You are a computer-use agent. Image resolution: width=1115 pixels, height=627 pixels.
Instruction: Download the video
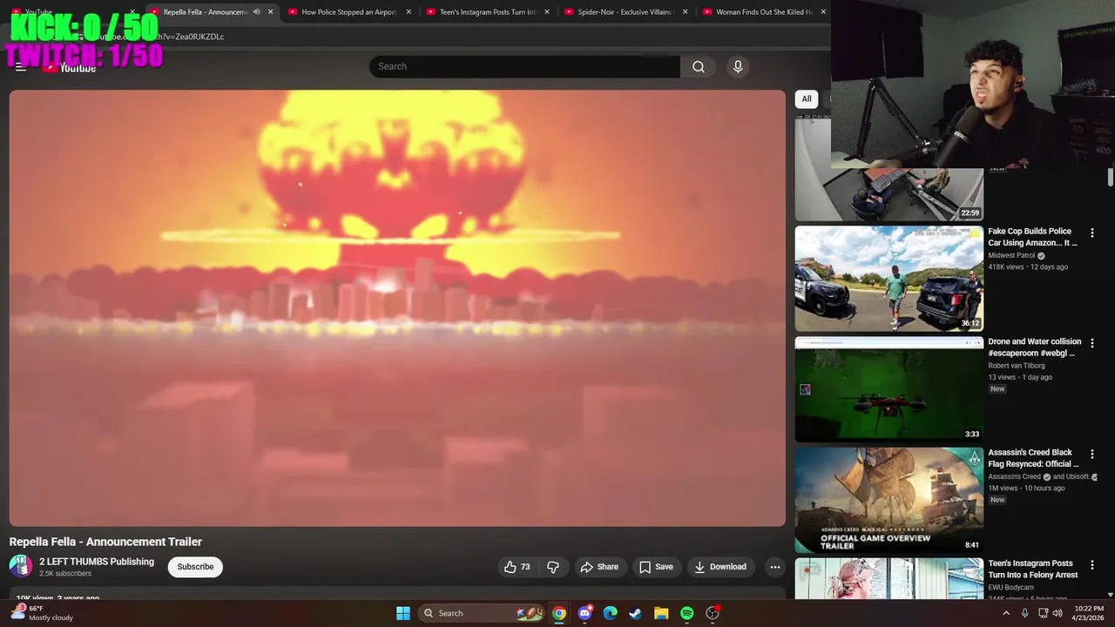click(720, 567)
